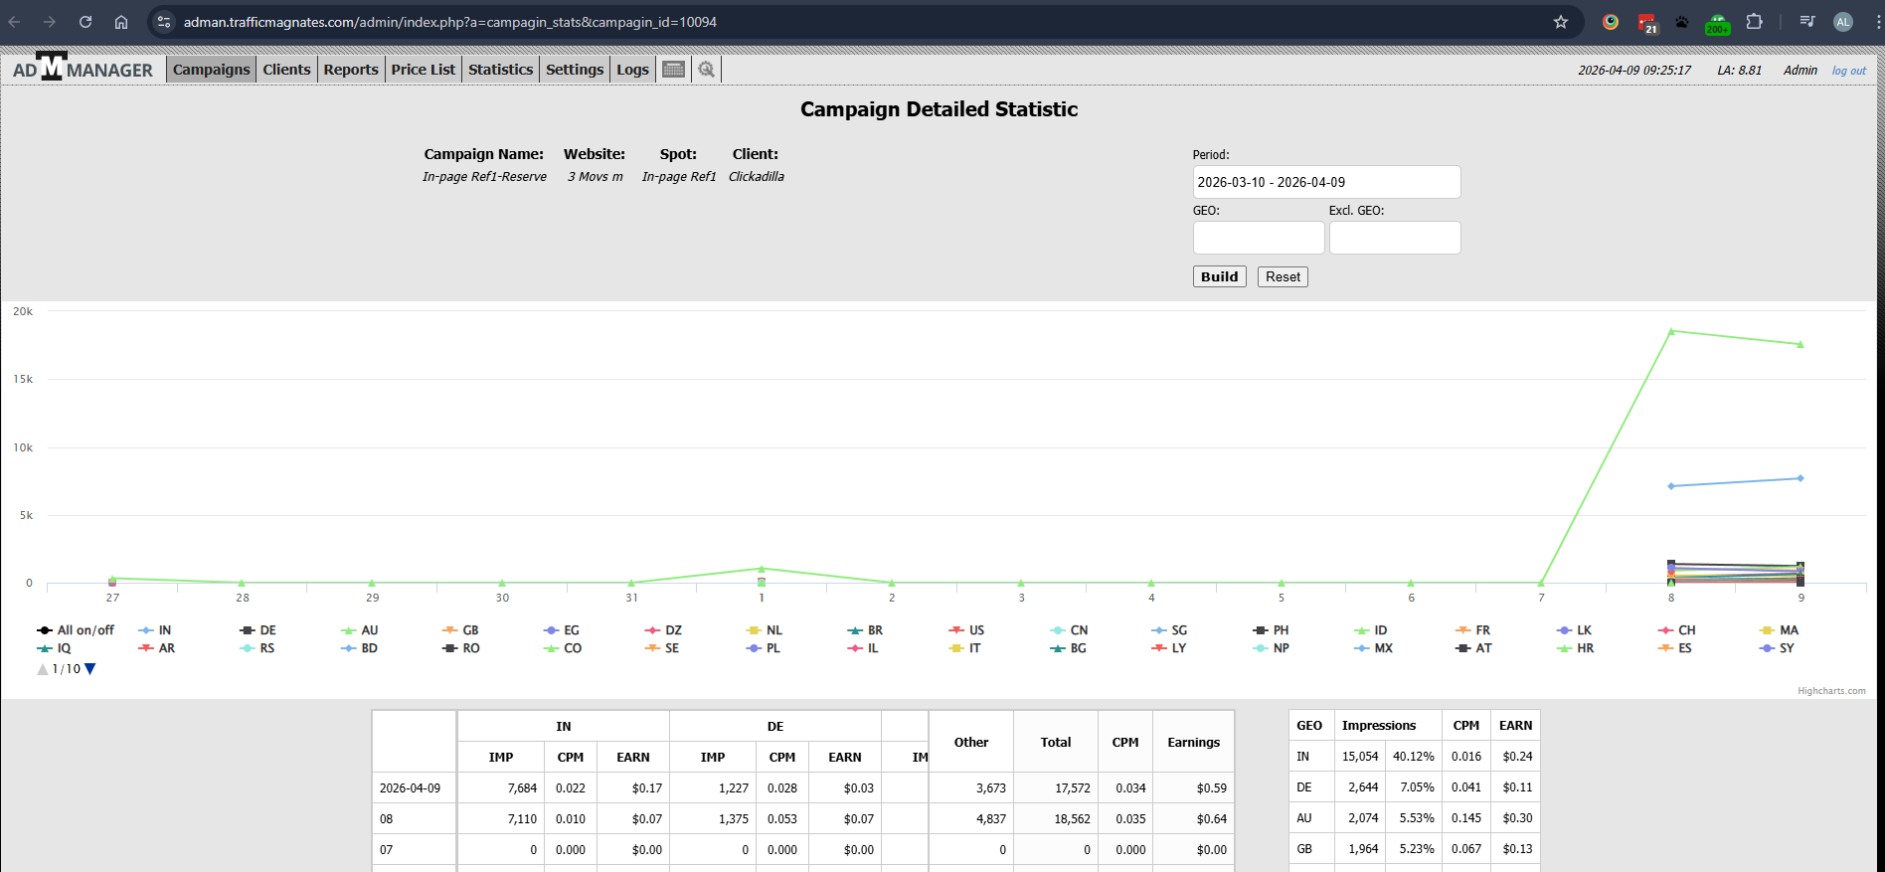
Task: Open the calculator icon in the nav bar
Action: 673,70
